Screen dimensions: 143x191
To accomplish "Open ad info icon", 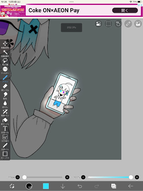I will pyautogui.click(x=139, y=5).
